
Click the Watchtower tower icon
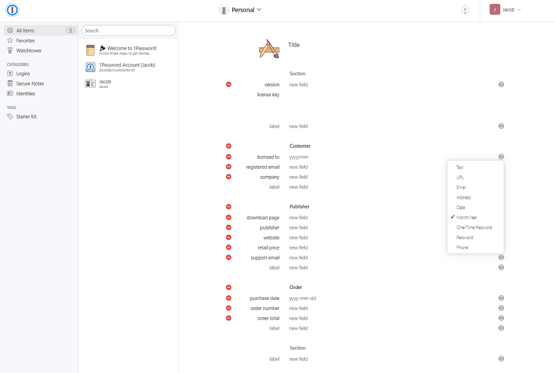point(10,50)
